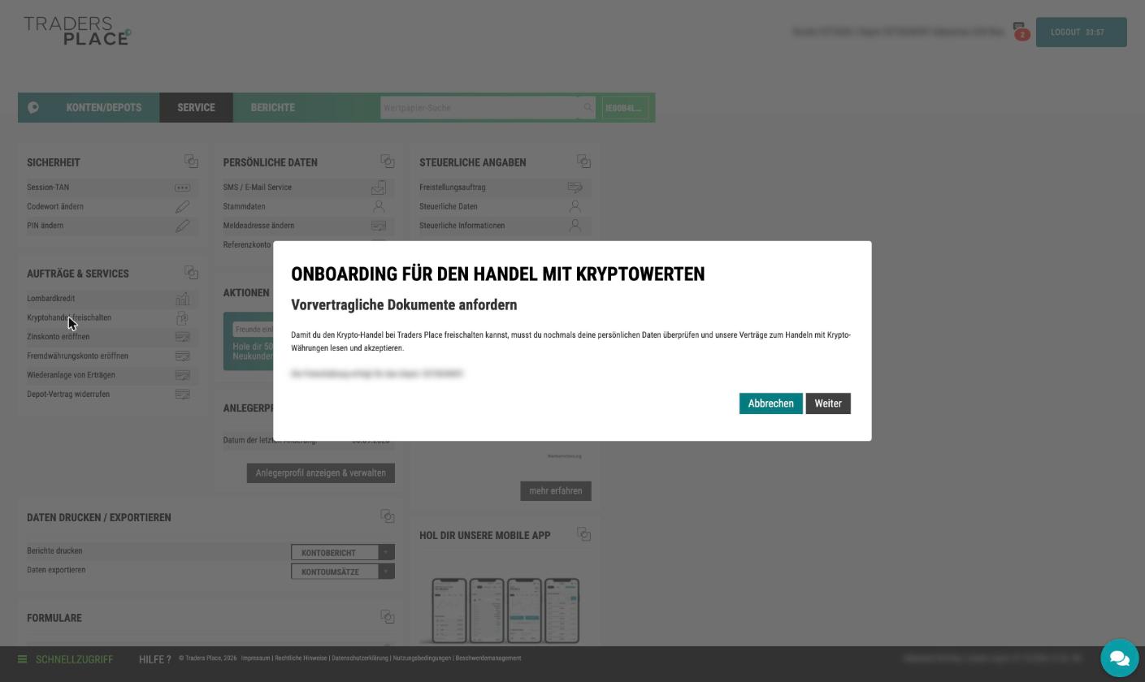The width and height of the screenshot is (1145, 682).
Task: Open the Zinskonto eröffnen link
Action: point(59,337)
